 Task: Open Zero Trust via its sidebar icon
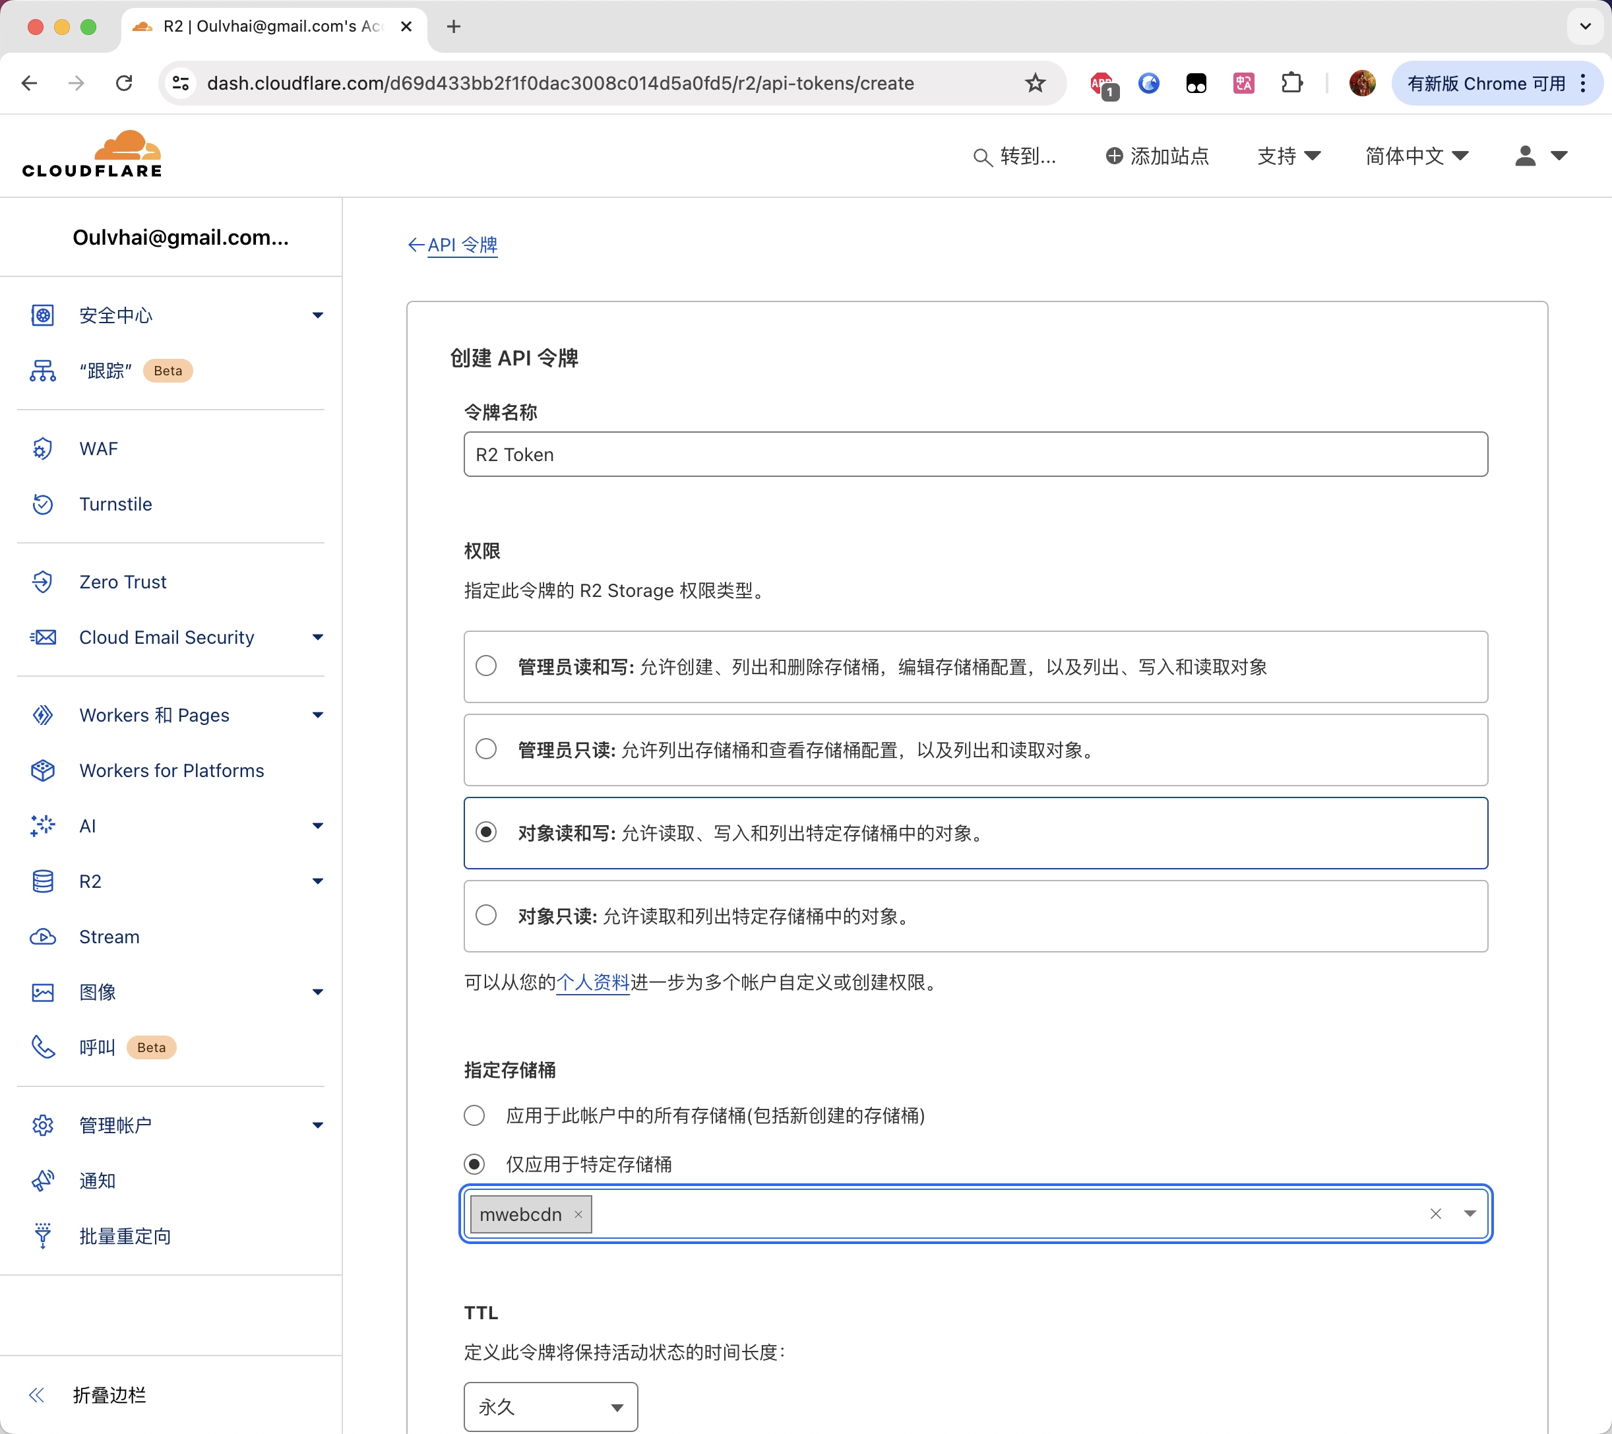tap(43, 582)
